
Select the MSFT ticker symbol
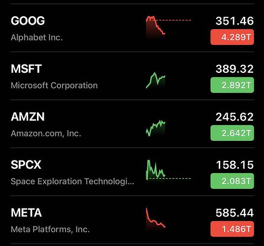pos(26,69)
